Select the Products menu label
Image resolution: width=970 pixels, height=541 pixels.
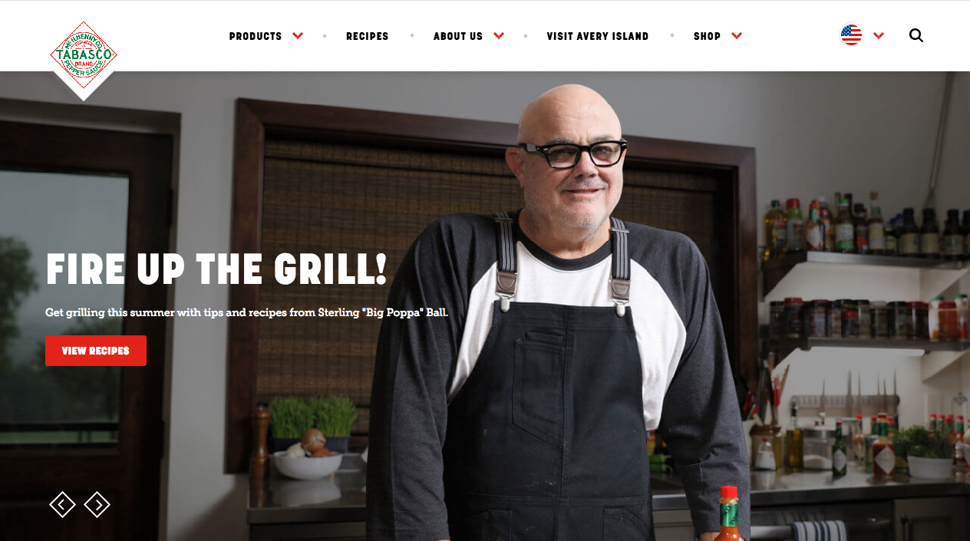(x=256, y=36)
